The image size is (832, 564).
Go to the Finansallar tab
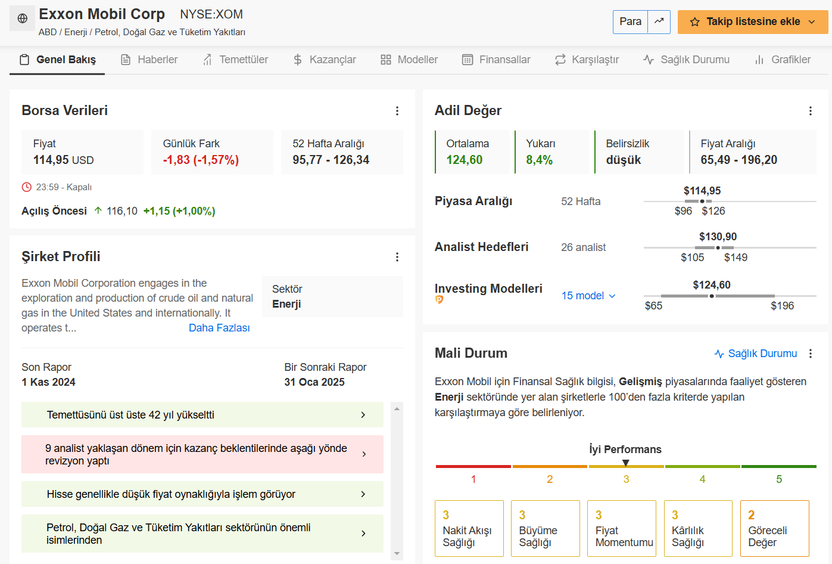coord(496,60)
